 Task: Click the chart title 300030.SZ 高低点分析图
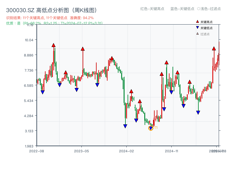51,10
